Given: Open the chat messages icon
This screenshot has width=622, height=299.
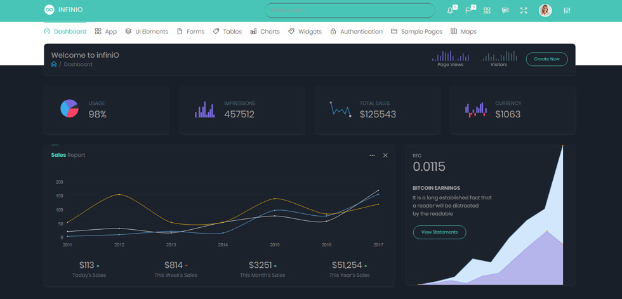Looking at the screenshot, I should click(x=505, y=11).
